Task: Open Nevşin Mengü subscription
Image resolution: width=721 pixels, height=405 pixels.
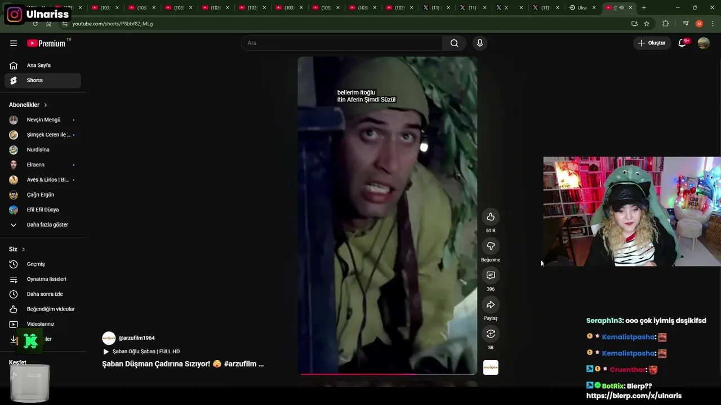Action: tap(43, 120)
